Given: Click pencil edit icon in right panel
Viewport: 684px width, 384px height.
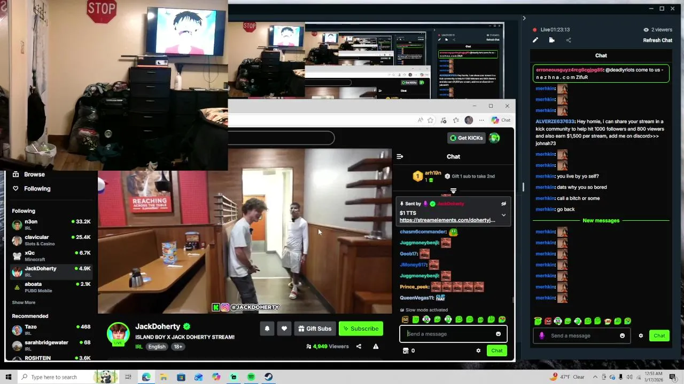Looking at the screenshot, I should click(x=535, y=40).
